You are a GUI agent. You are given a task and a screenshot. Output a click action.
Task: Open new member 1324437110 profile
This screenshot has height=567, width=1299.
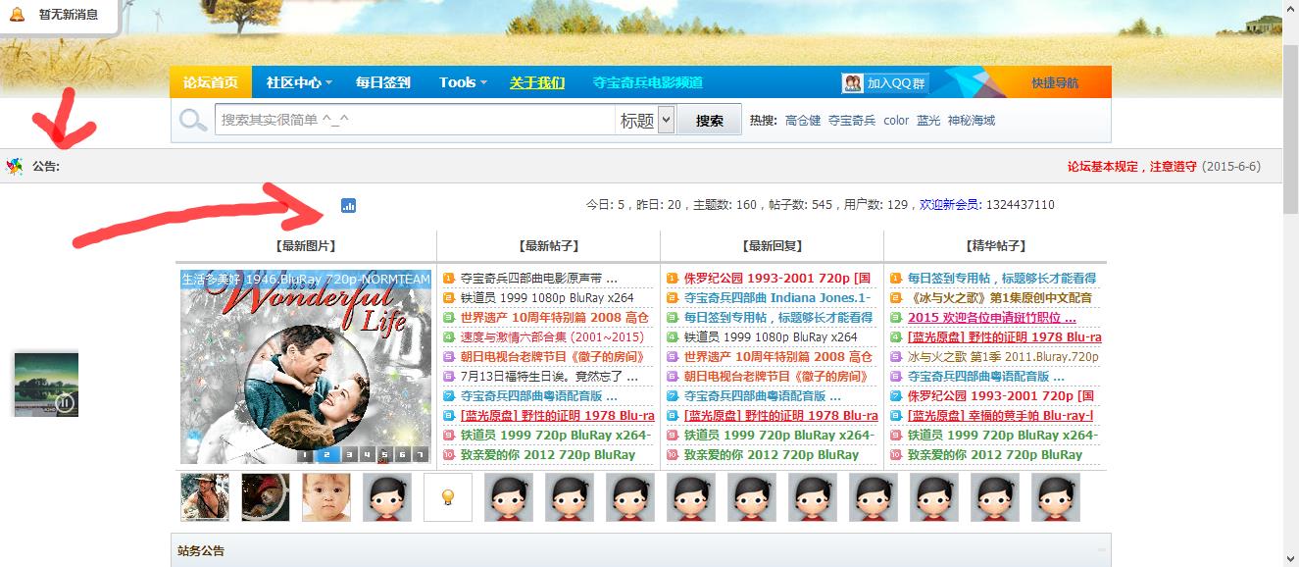[1021, 205]
